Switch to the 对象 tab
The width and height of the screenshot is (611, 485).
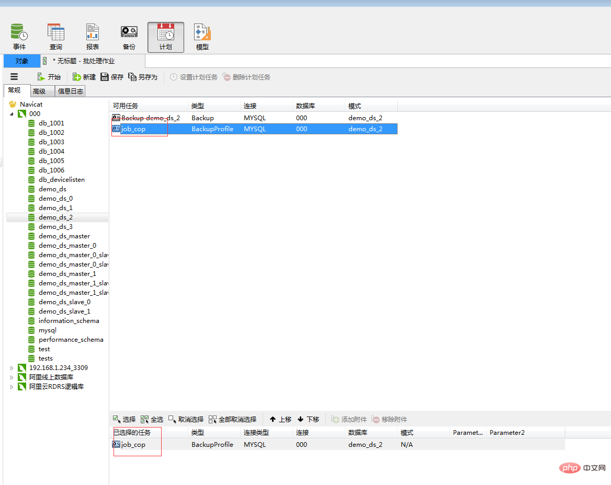(x=22, y=61)
